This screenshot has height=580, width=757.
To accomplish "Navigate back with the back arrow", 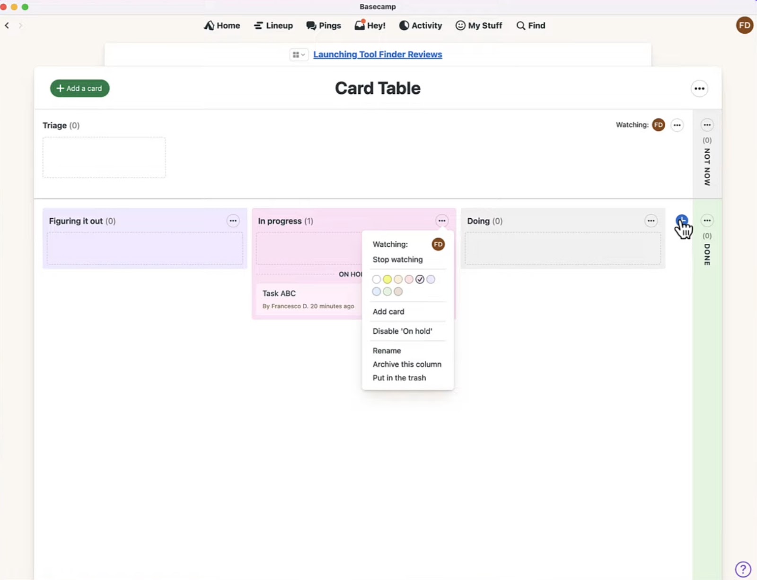I will point(7,26).
